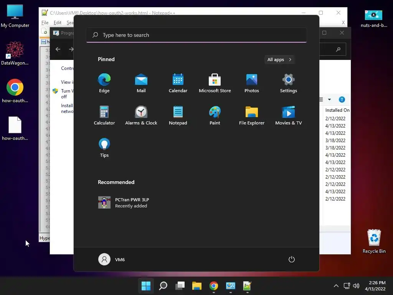Open clock showing 2:26 PM
Screen dimensions: 393x295
tap(375, 286)
